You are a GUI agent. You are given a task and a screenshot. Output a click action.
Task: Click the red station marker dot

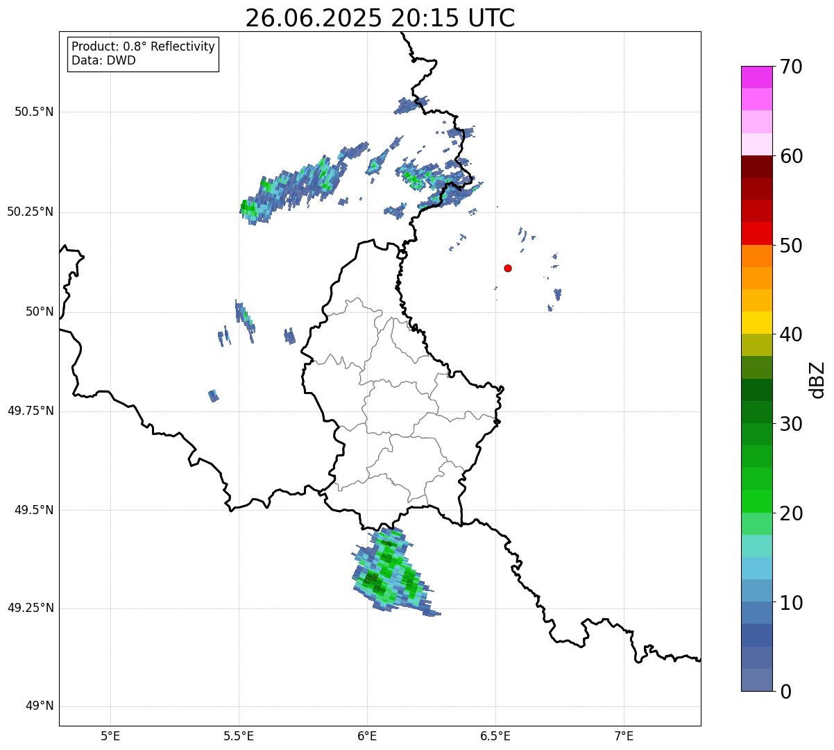508,269
